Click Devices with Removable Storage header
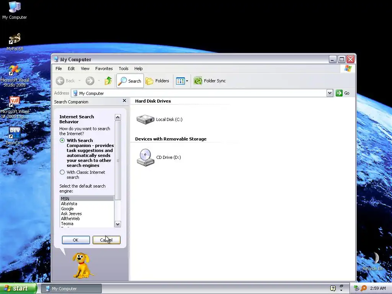Screen dimensions: 392x294 [x=171, y=139]
